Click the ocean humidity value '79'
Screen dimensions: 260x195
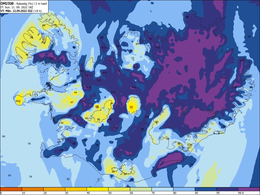click(30, 177)
